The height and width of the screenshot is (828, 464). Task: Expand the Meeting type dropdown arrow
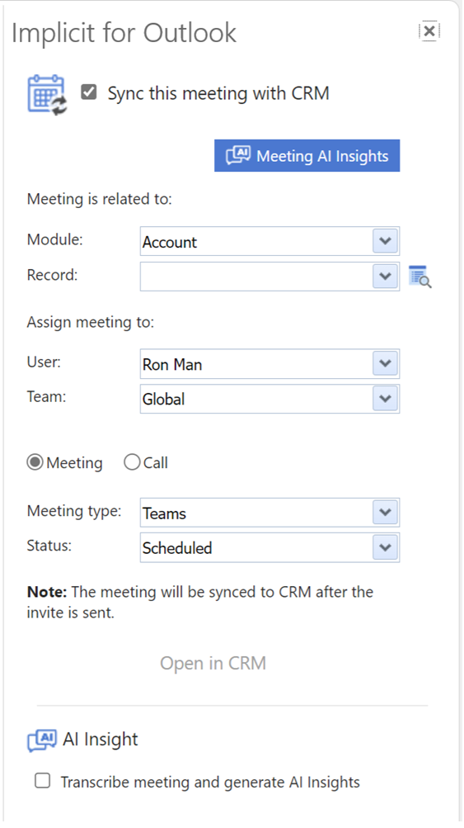[x=386, y=512]
